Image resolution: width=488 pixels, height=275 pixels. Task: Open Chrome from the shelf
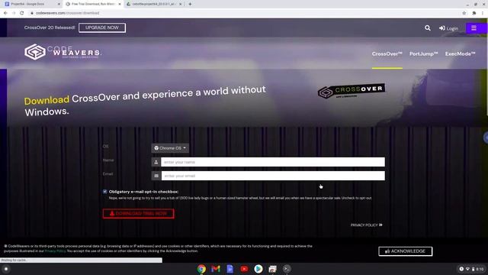(x=201, y=269)
